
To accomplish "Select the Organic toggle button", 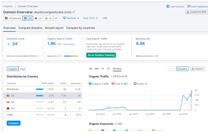I will [x=13, y=69].
